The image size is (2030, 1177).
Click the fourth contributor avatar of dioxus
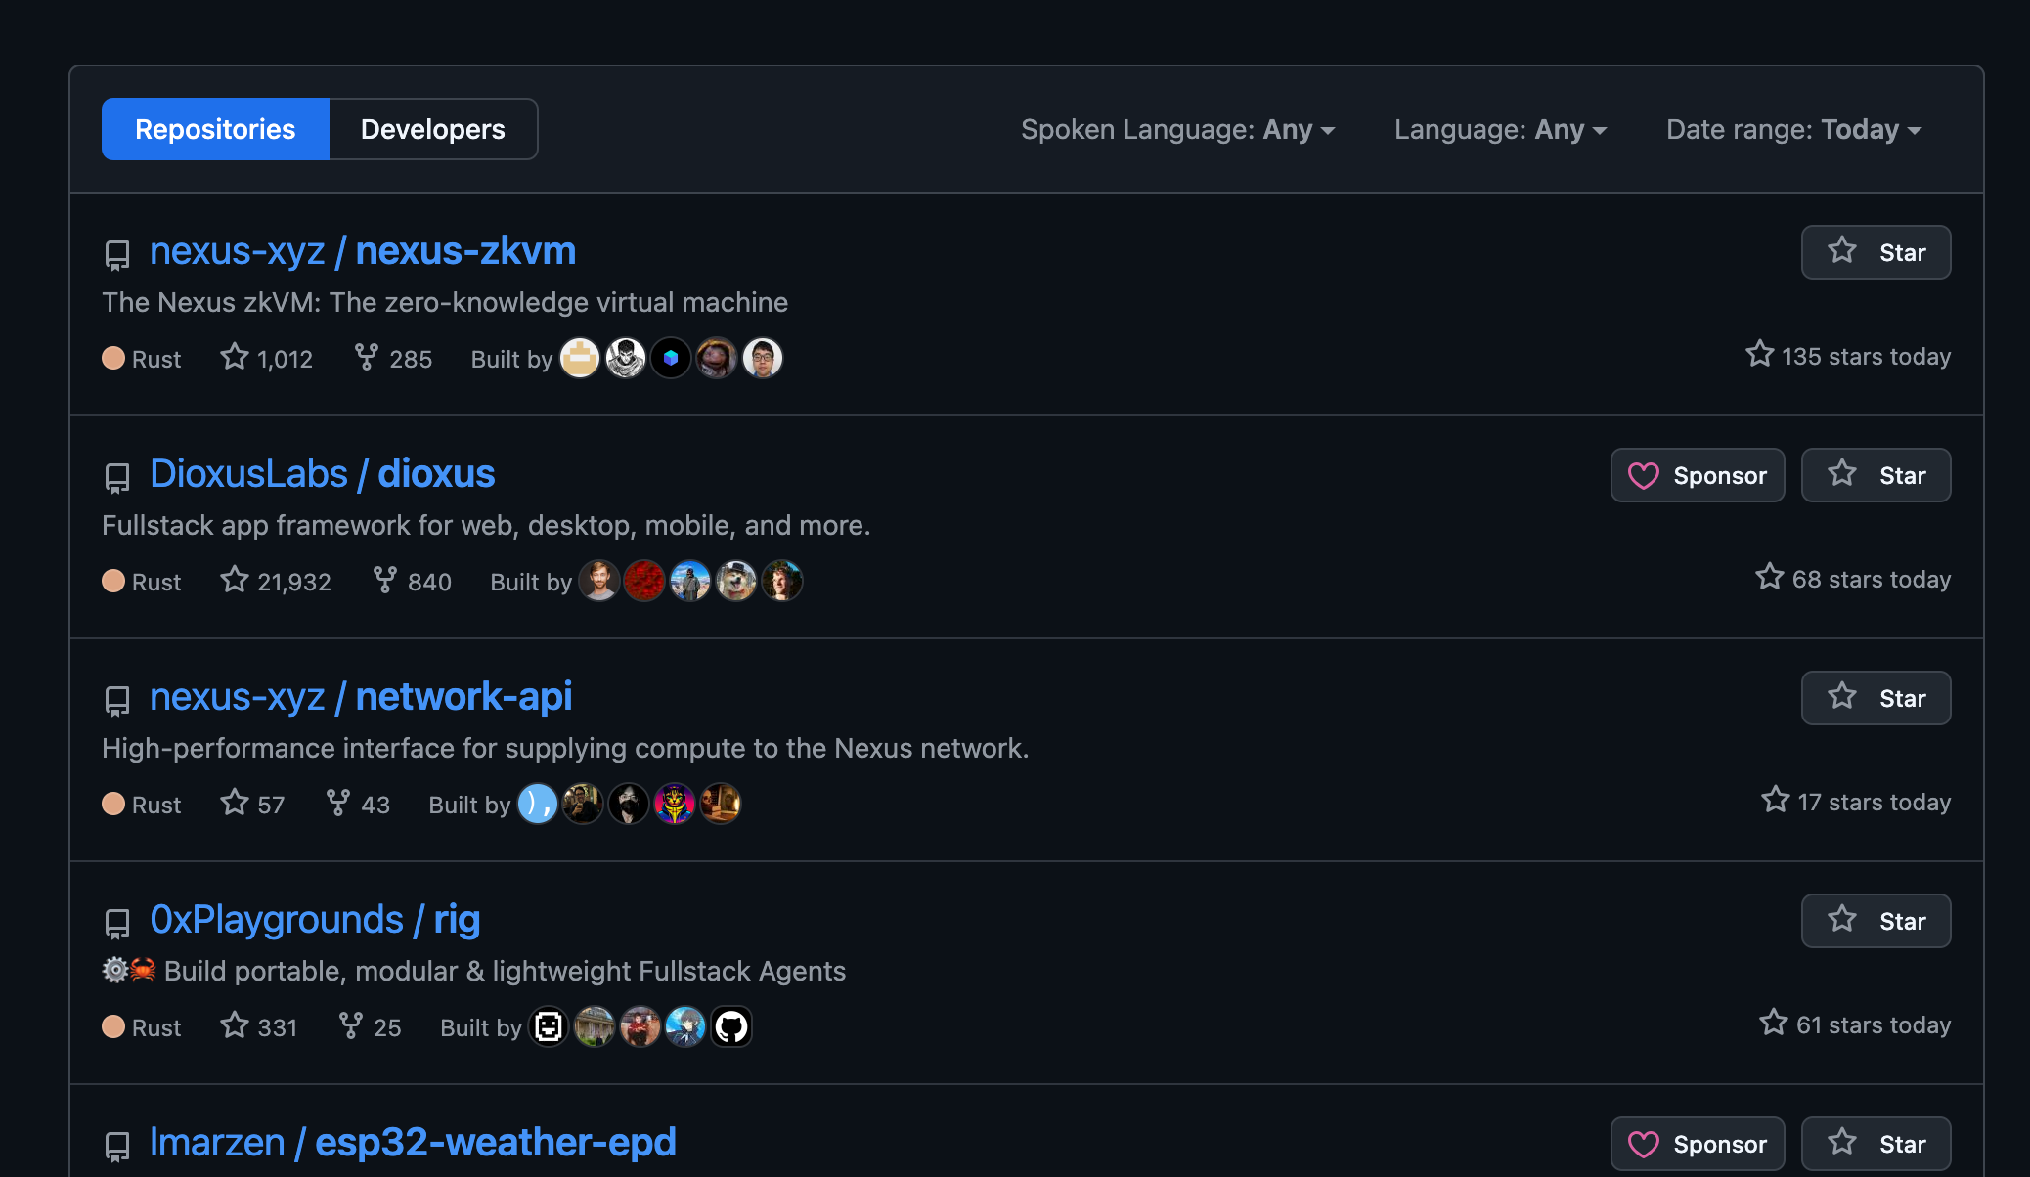click(x=736, y=582)
